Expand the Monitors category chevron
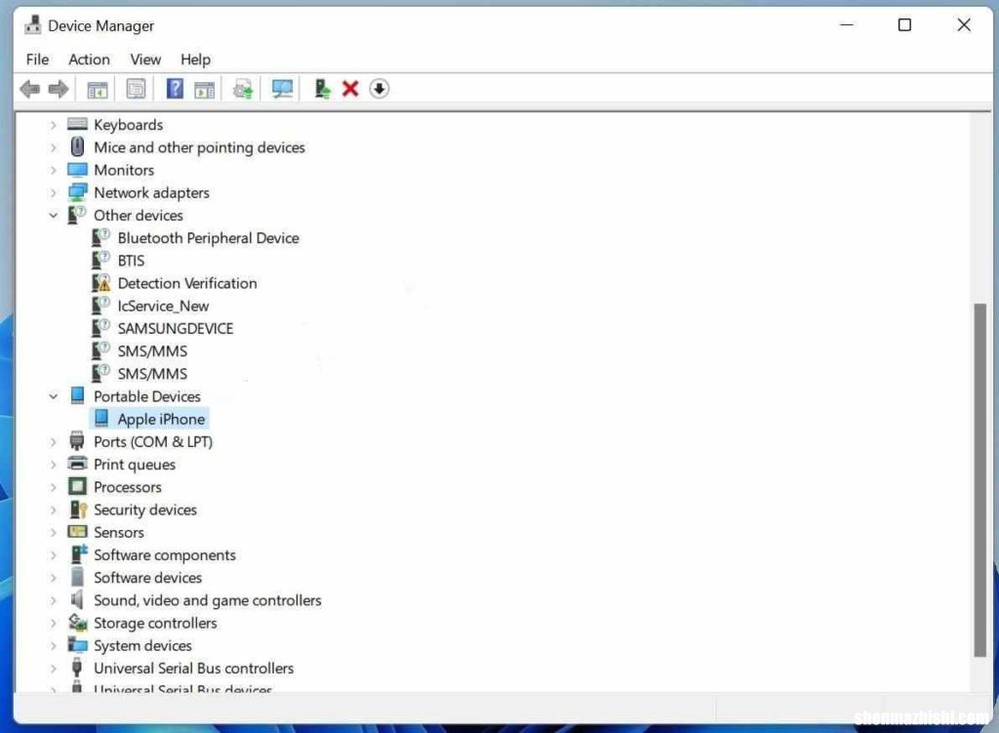The width and height of the screenshot is (999, 733). click(54, 170)
